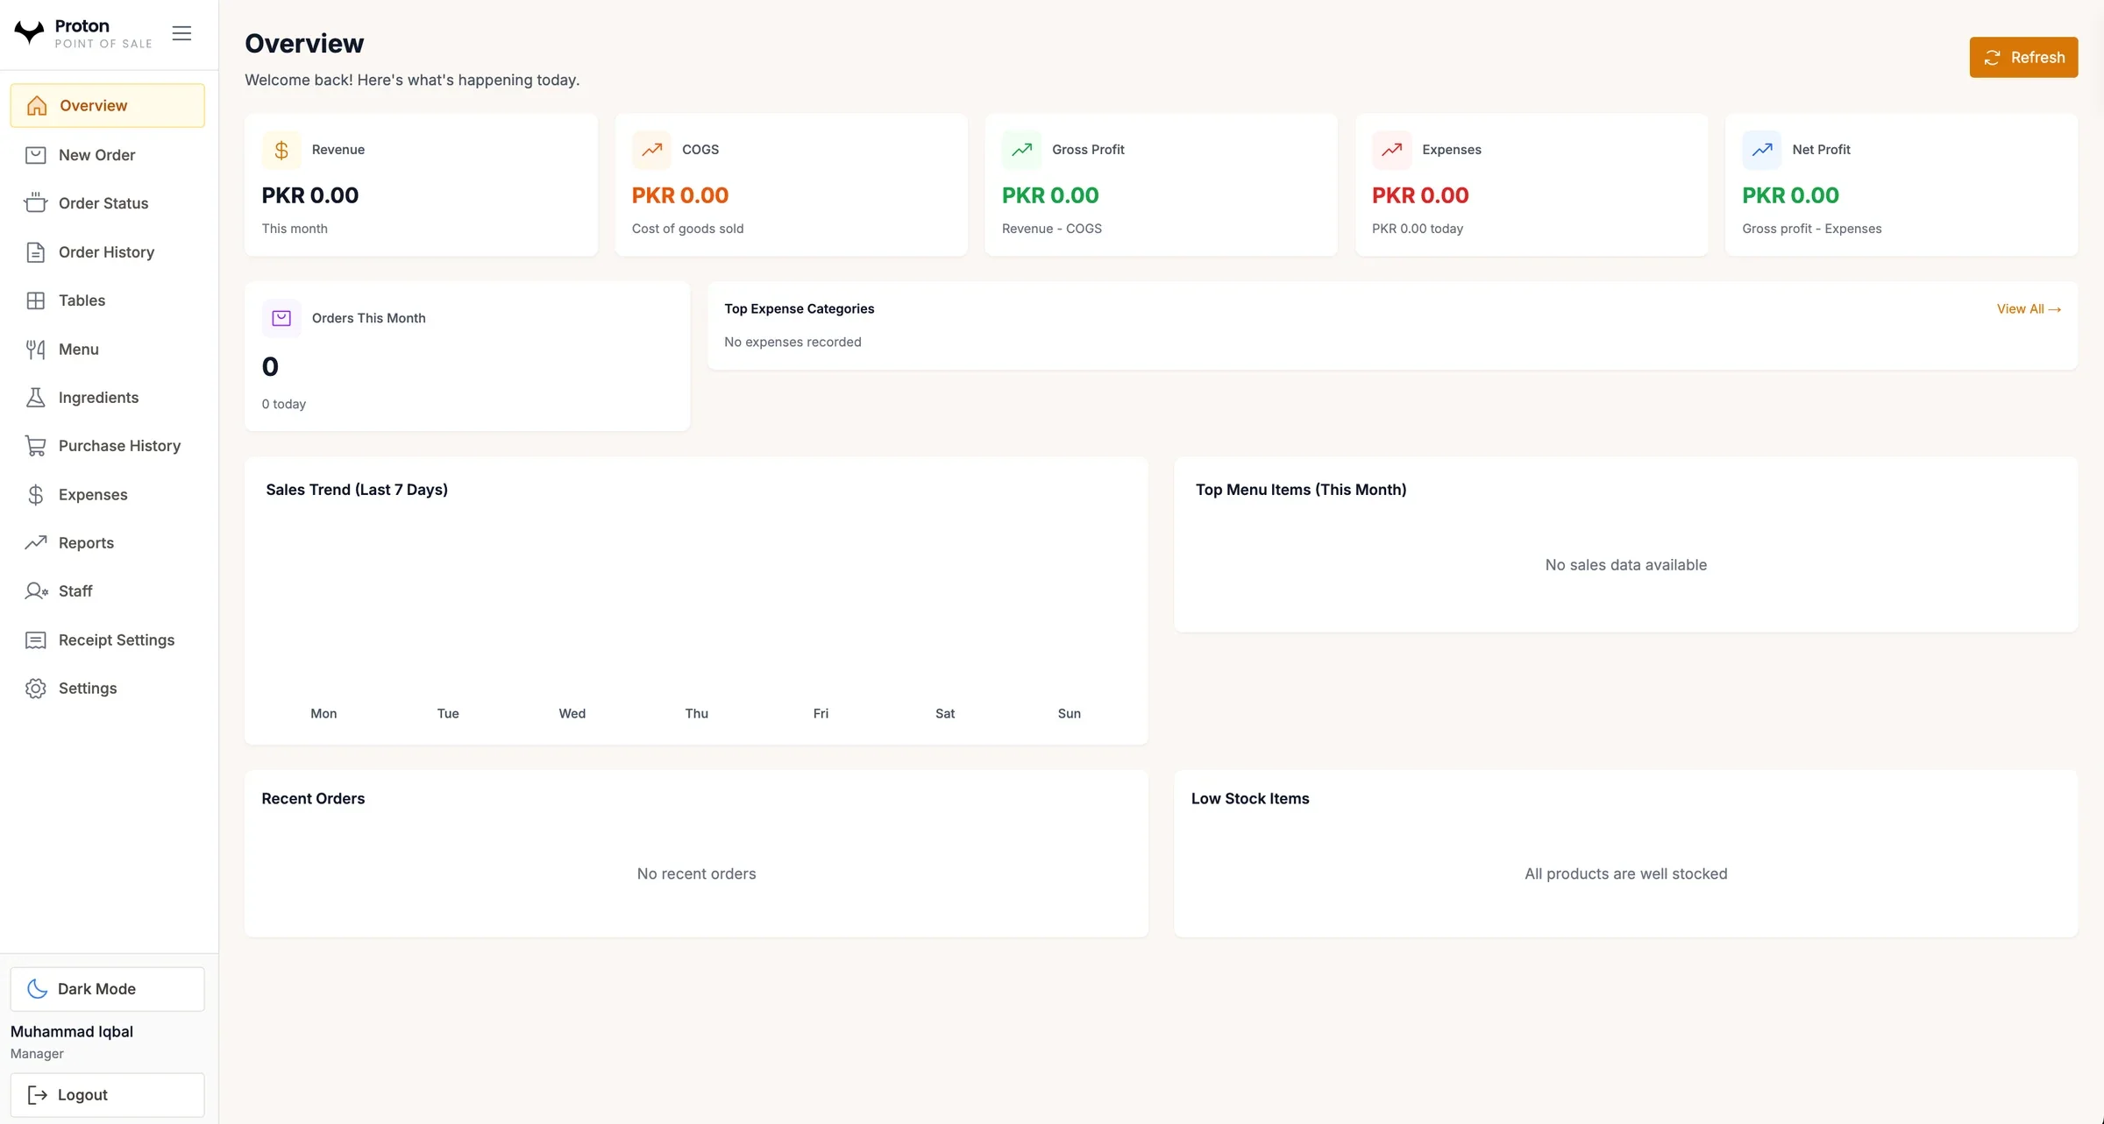The image size is (2104, 1124).
Task: Click the No recent orders message
Action: pos(696,874)
